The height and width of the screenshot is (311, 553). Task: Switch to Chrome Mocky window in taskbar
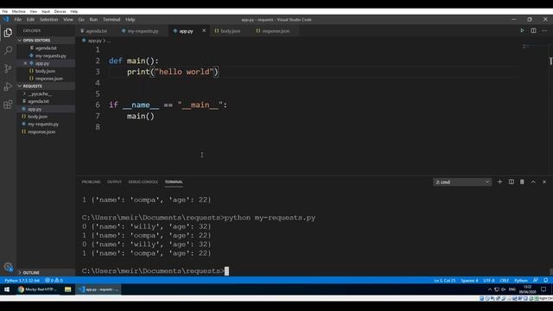point(37,289)
